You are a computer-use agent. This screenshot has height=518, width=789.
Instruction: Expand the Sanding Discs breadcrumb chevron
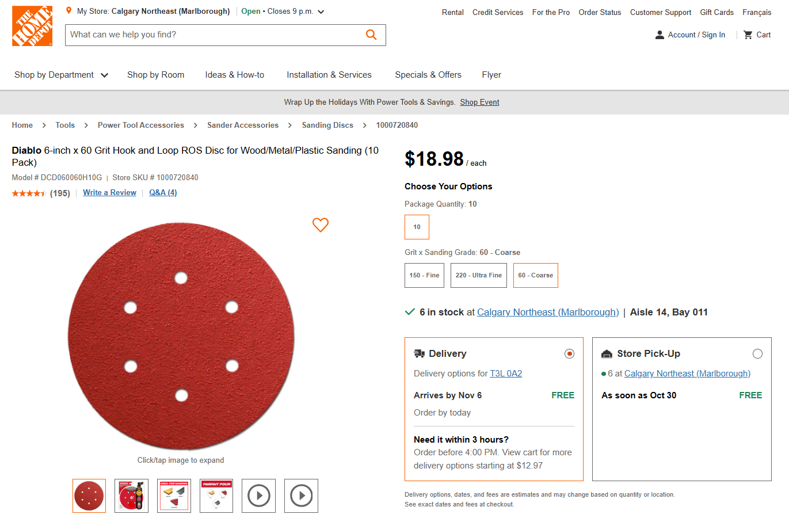tap(364, 125)
